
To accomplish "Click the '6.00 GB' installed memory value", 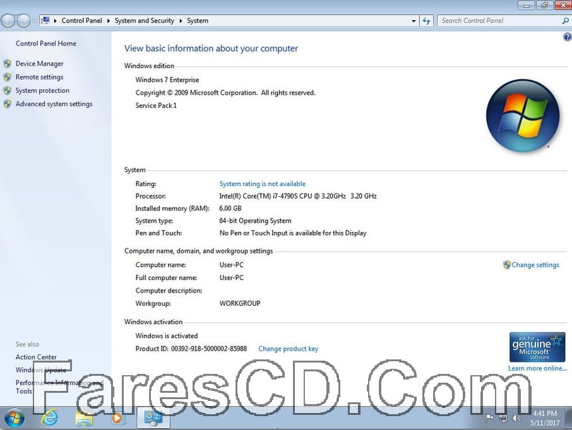I will coord(230,209).
